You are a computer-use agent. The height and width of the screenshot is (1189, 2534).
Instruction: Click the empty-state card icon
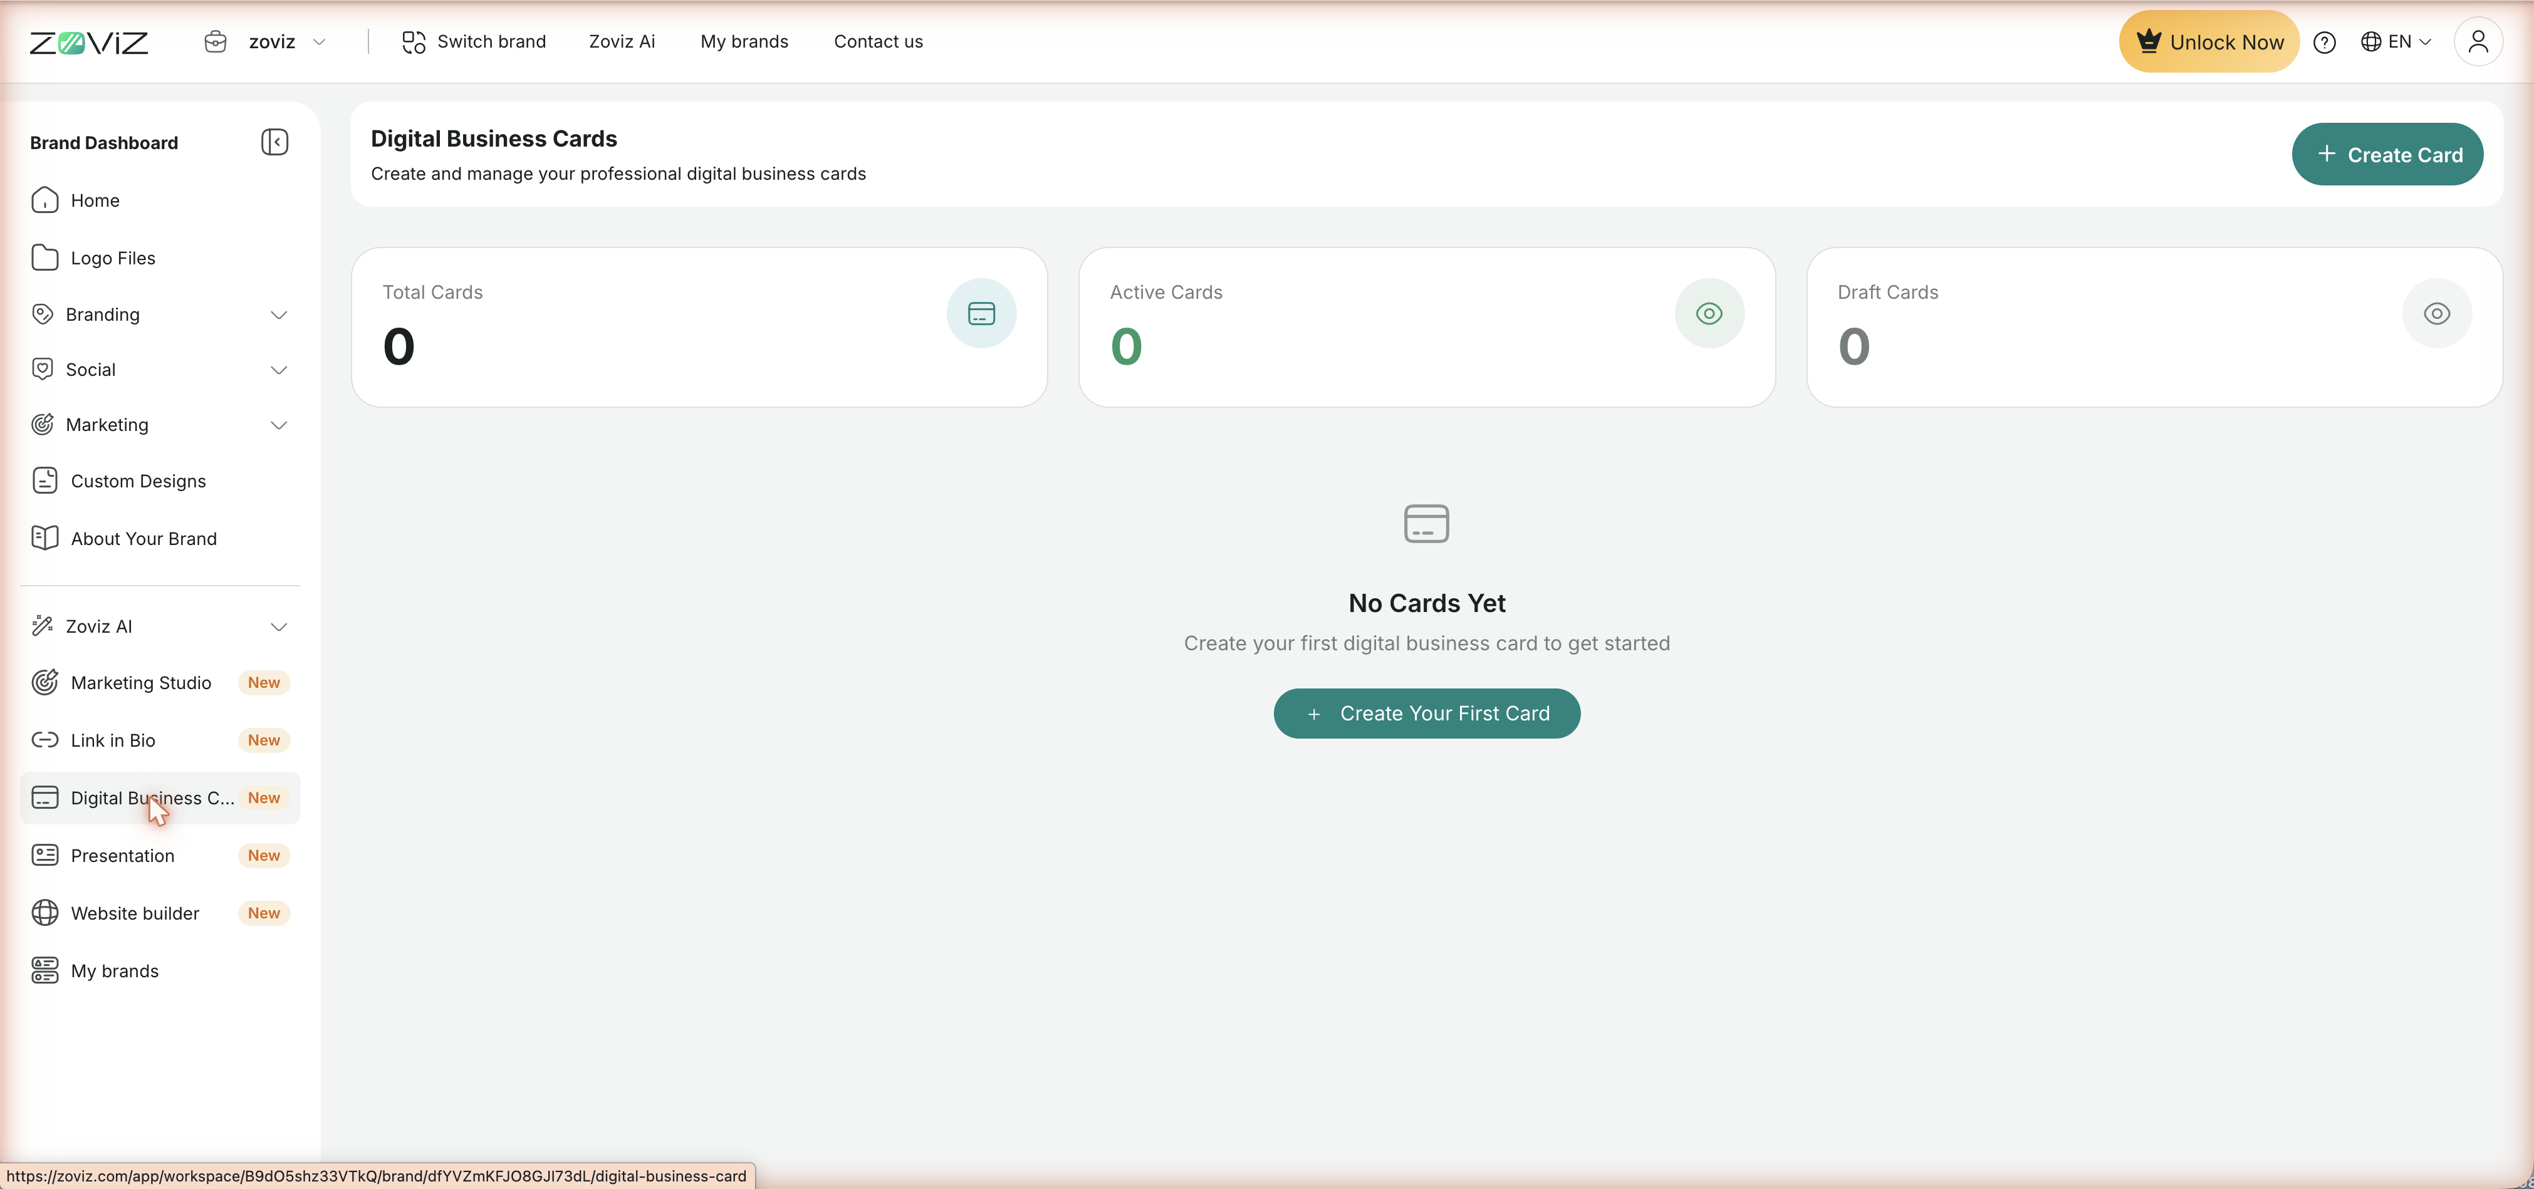pos(1426,523)
